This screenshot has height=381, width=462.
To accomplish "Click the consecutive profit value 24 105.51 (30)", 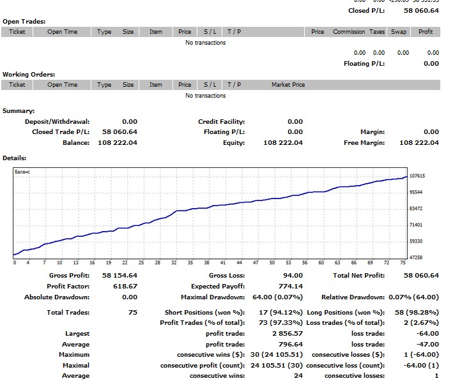I will [x=277, y=366].
